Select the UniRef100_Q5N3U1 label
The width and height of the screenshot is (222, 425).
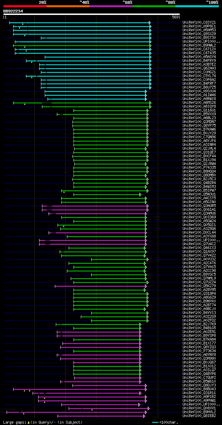(x=199, y=194)
